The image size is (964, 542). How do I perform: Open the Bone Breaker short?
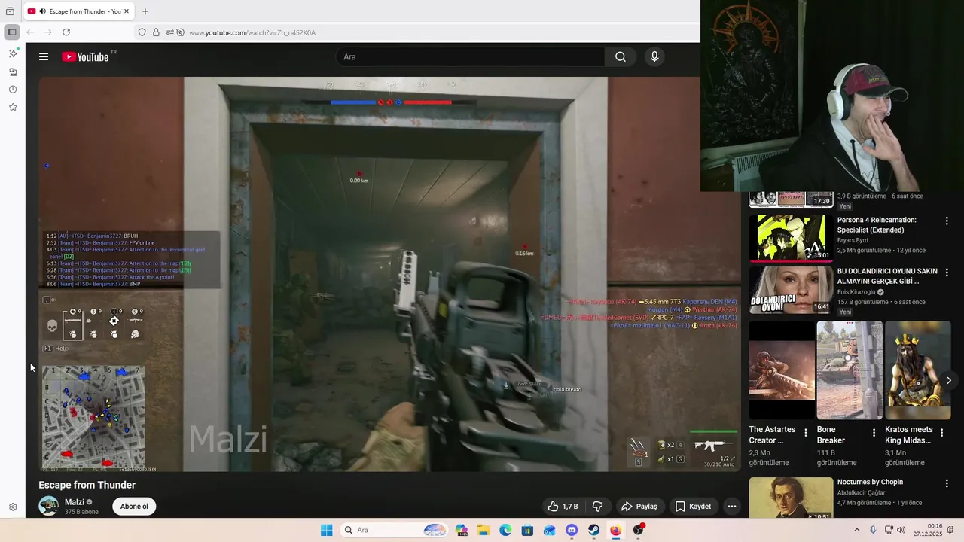click(x=850, y=370)
